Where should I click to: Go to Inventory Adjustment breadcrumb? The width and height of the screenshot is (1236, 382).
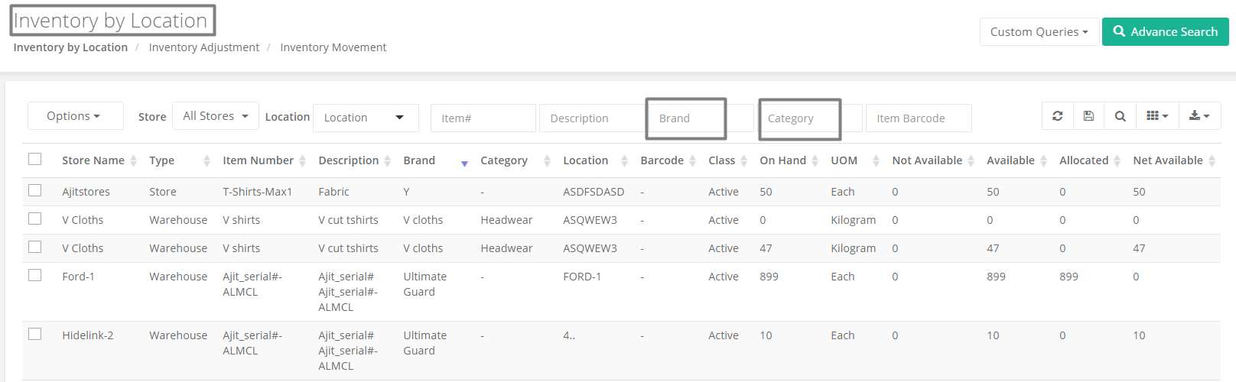(x=204, y=47)
